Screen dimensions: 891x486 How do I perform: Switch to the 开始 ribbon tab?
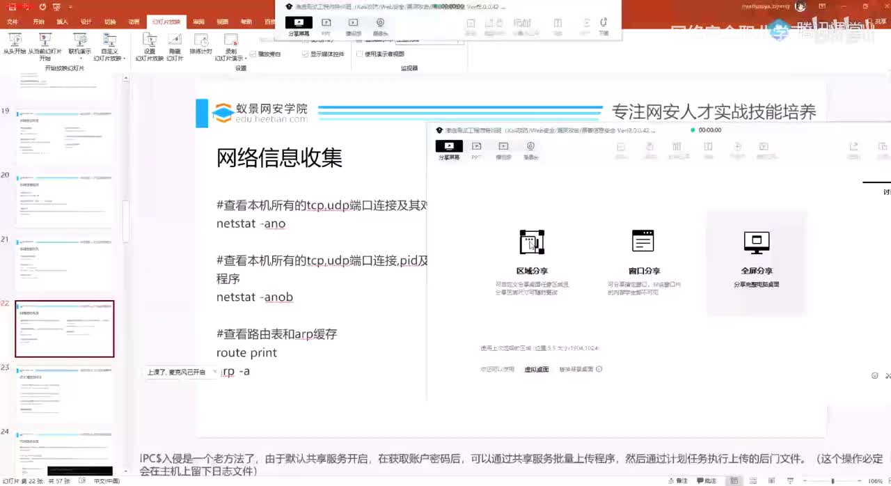(x=38, y=22)
